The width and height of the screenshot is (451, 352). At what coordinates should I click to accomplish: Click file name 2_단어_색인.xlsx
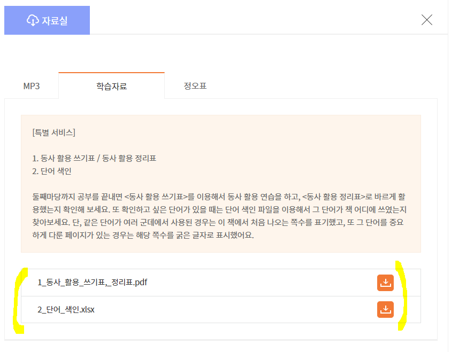(66, 309)
